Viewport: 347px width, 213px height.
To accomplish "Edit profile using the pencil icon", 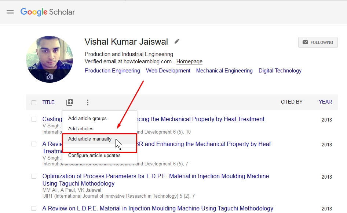I will point(177,41).
